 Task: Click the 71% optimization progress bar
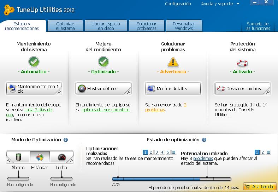coord(172,179)
